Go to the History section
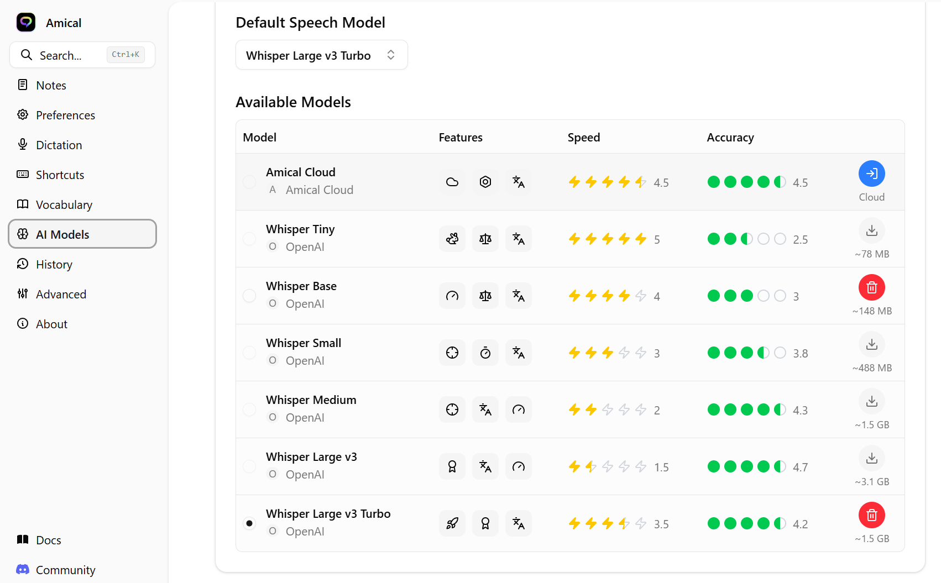Viewport: 941px width, 583px height. 53,264
